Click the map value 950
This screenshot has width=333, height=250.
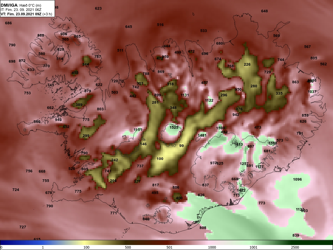click(238, 89)
